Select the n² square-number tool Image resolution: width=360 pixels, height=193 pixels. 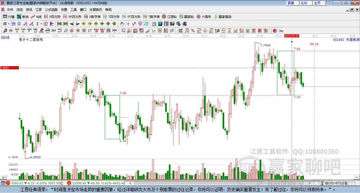(x=60, y=30)
